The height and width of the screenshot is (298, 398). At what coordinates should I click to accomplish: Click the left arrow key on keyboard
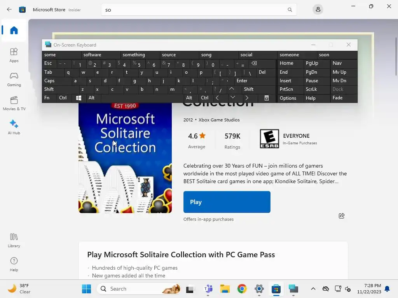[x=218, y=98]
